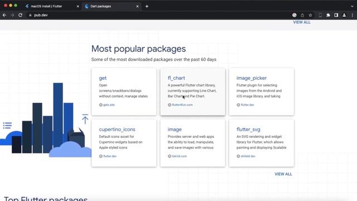The width and height of the screenshot is (357, 201).
Task: Click the get card description text
Action: (x=123, y=90)
